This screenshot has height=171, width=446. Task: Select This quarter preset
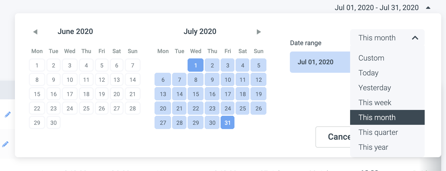click(378, 132)
